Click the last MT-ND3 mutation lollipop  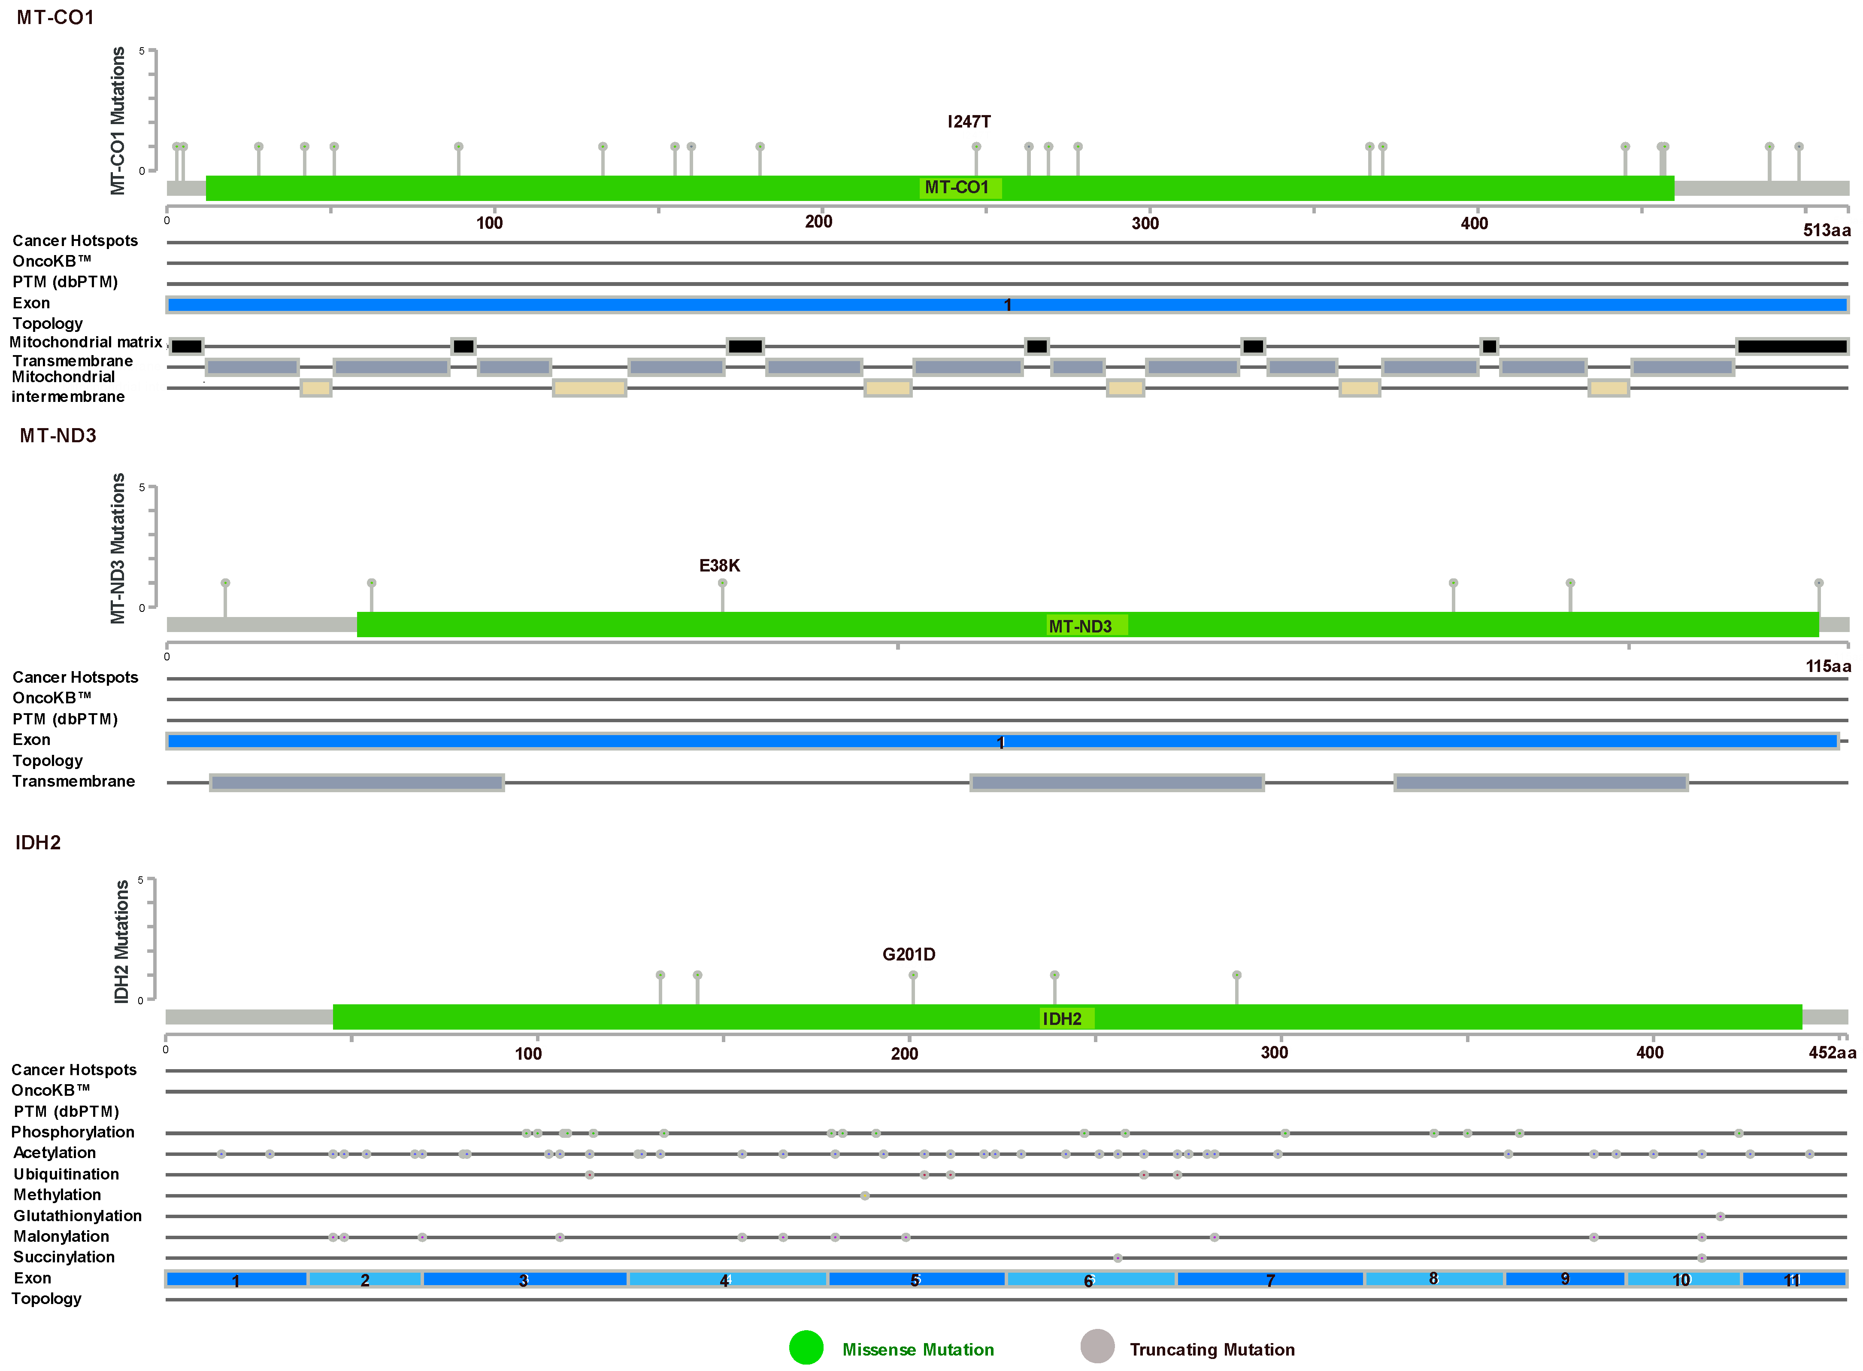pos(1819,584)
